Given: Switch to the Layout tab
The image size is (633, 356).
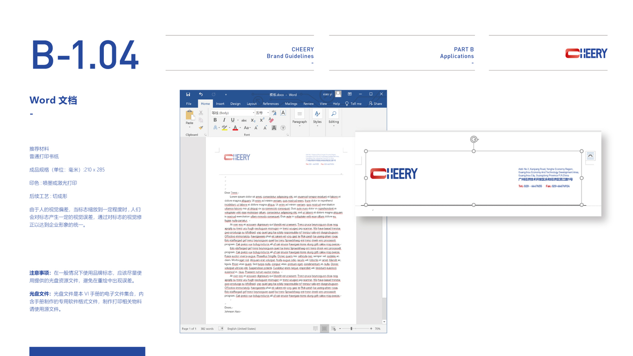Looking at the screenshot, I should tap(252, 104).
